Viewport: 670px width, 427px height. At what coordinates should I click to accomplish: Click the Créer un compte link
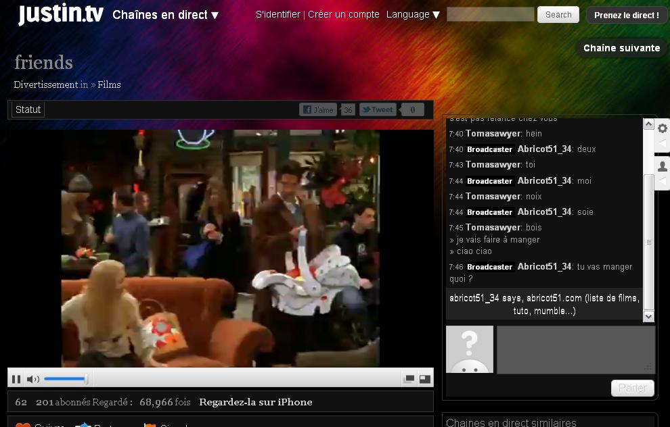tap(344, 14)
